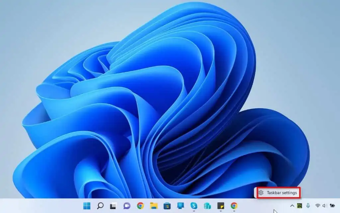Open the Microsoft Store
The height and width of the screenshot is (213, 340).
pos(167,205)
